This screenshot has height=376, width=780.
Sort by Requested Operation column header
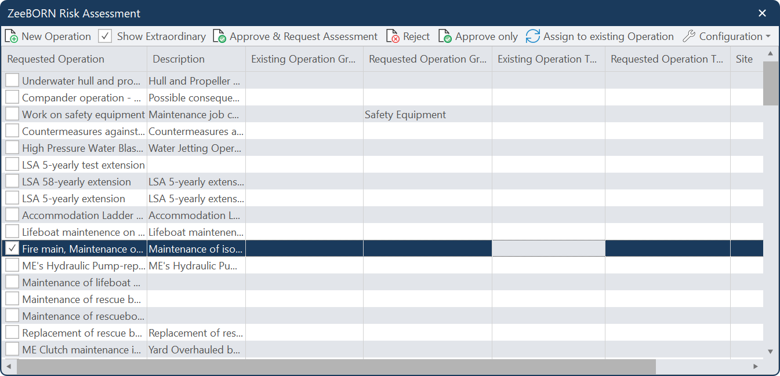(74, 59)
